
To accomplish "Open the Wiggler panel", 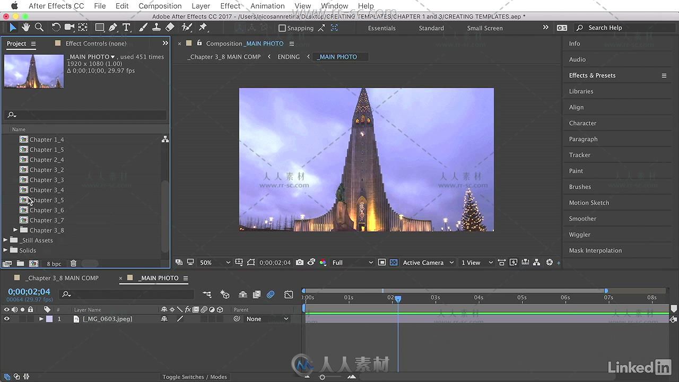I will (579, 235).
